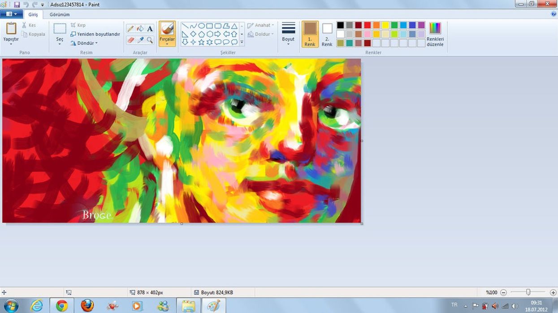
Task: Open the Anahat outline dropdown
Action: [261, 25]
